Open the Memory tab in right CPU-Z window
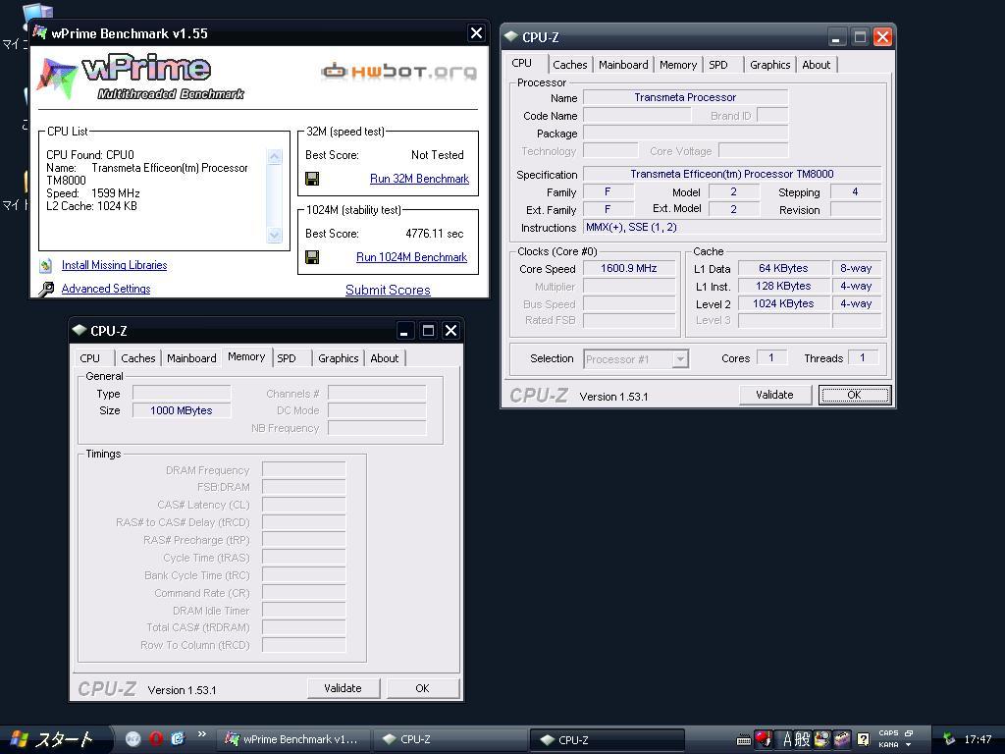 click(x=677, y=65)
